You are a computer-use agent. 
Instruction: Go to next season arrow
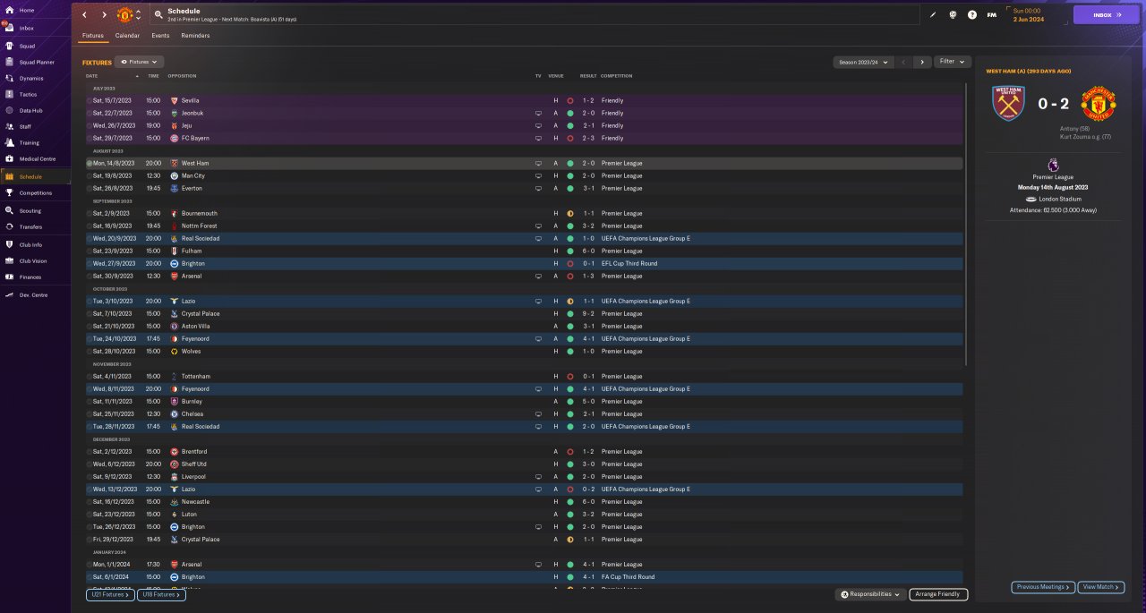[922, 62]
